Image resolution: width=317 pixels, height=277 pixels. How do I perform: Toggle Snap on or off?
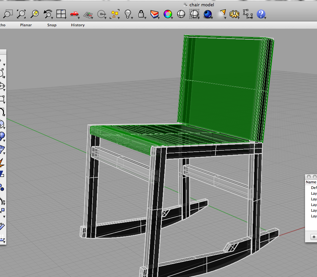pyautogui.click(x=52, y=25)
